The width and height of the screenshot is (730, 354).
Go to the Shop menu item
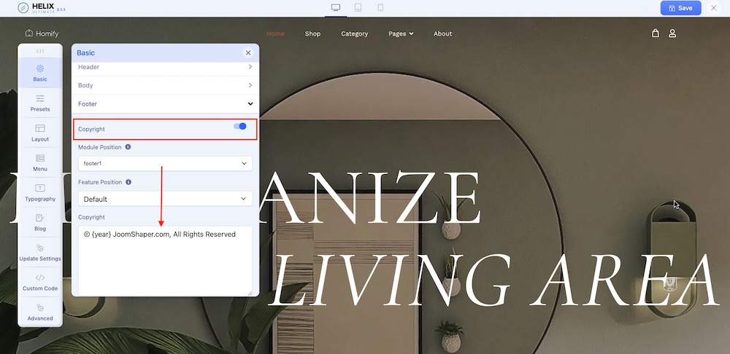click(x=312, y=34)
